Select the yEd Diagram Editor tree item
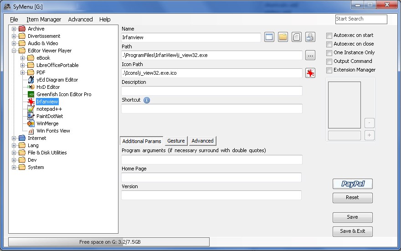Image resolution: width=401 pixels, height=251 pixels. pos(57,80)
